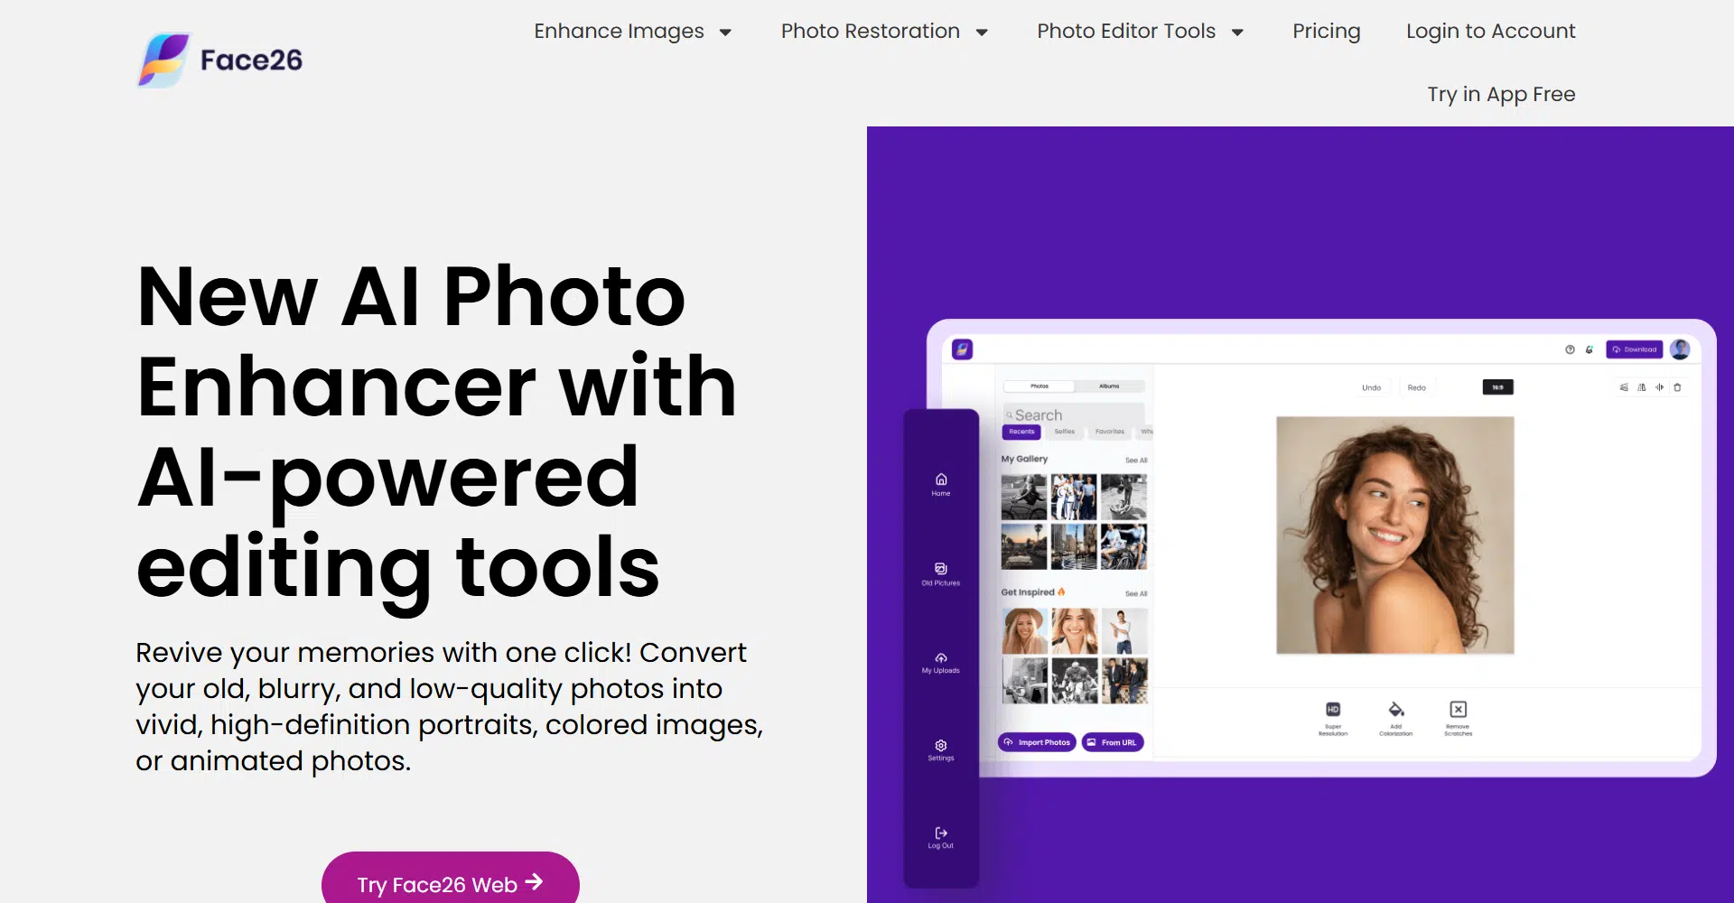Click the Face26 logo in the header

point(220,60)
